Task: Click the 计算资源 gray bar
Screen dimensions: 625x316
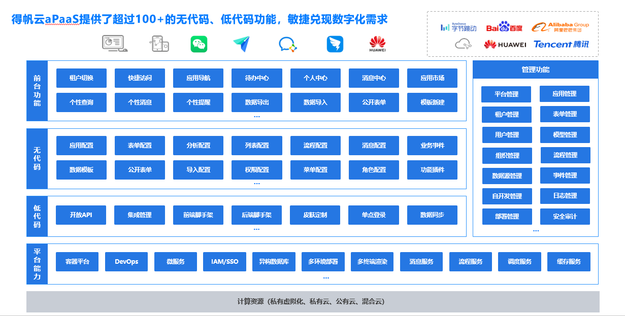Action: [x=312, y=300]
